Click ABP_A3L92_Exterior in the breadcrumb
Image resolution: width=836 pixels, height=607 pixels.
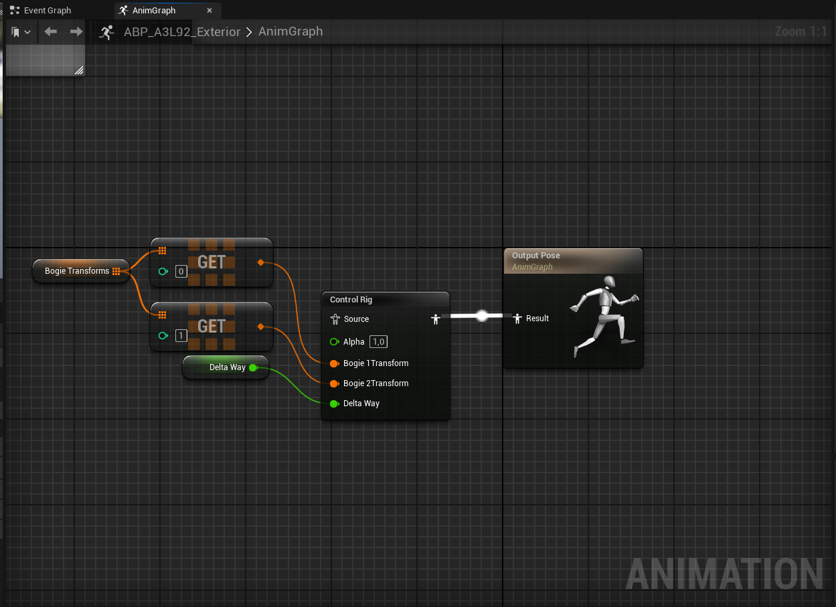tap(181, 31)
